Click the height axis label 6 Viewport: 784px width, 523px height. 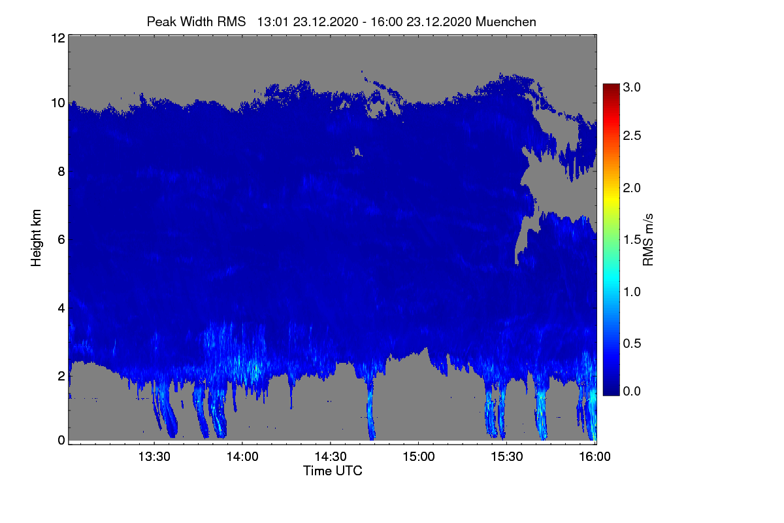[61, 240]
